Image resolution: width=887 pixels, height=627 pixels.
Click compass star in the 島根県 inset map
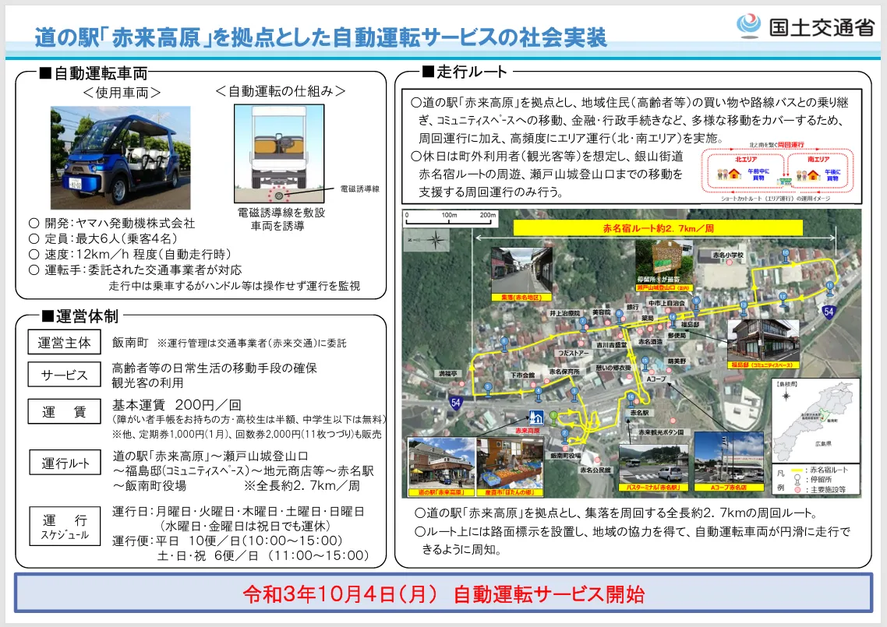tap(786, 396)
